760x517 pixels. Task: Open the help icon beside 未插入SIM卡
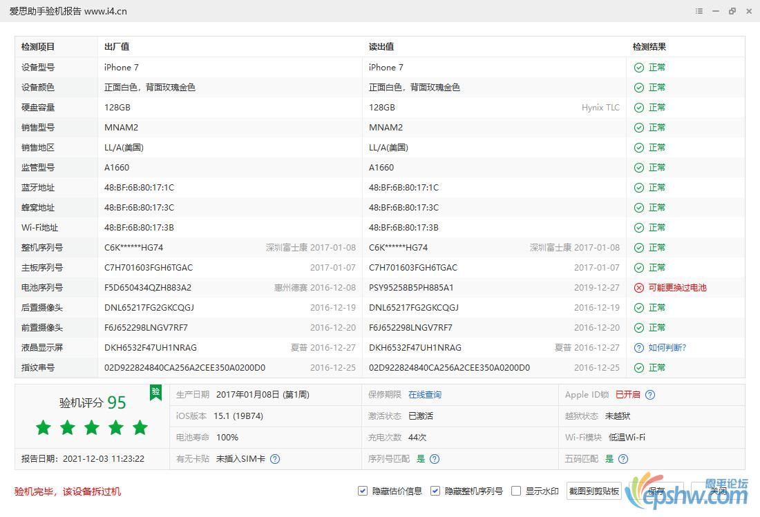pyautogui.click(x=275, y=459)
